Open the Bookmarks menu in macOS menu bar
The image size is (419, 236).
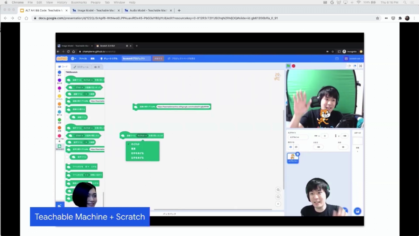pos(79,2)
